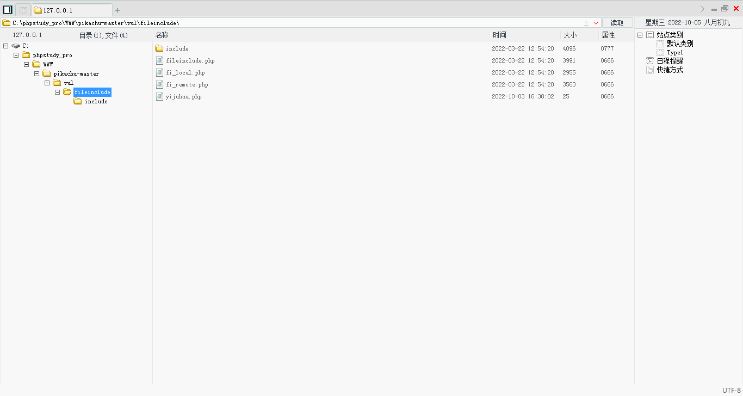The width and height of the screenshot is (743, 396).
Task: Click the UTF-8 encoding label
Action: coord(730,389)
